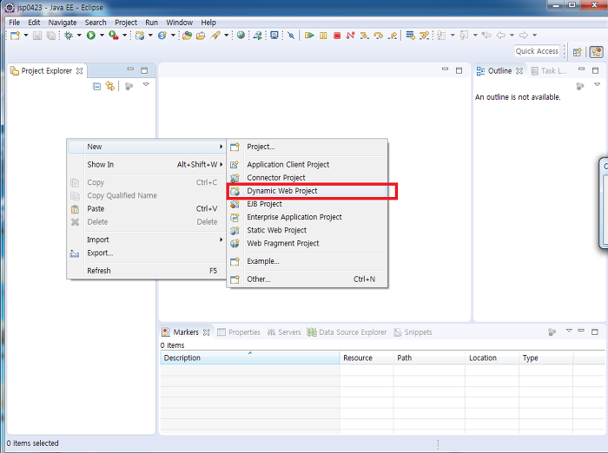The width and height of the screenshot is (608, 453).
Task: Toggle Link with Editor in Project Explorer
Action: coord(110,86)
